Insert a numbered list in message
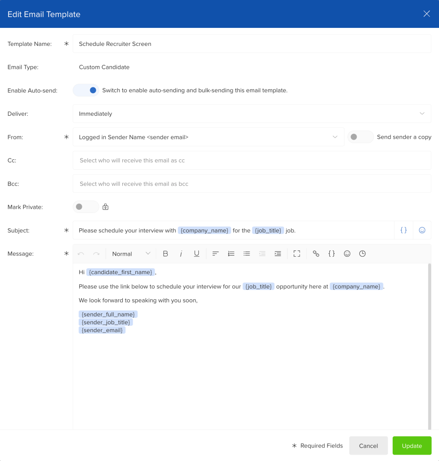439x461 pixels. [x=231, y=254]
